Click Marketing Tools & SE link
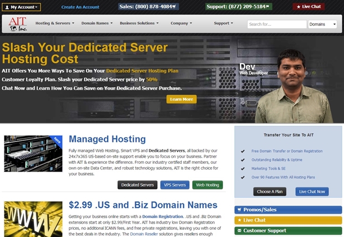Screen dimensions: 344x237 point(268,169)
